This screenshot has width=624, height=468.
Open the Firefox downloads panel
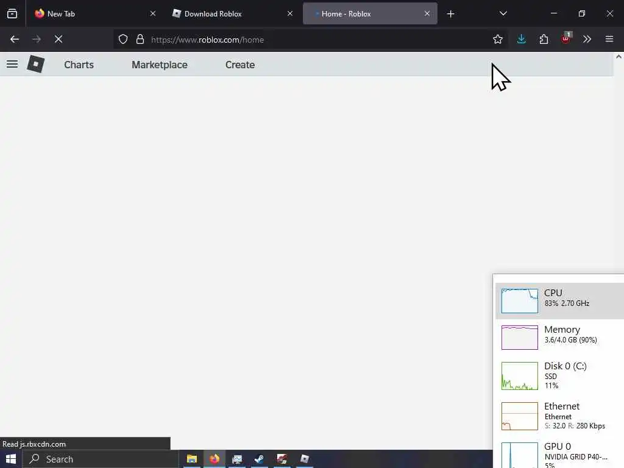[522, 39]
